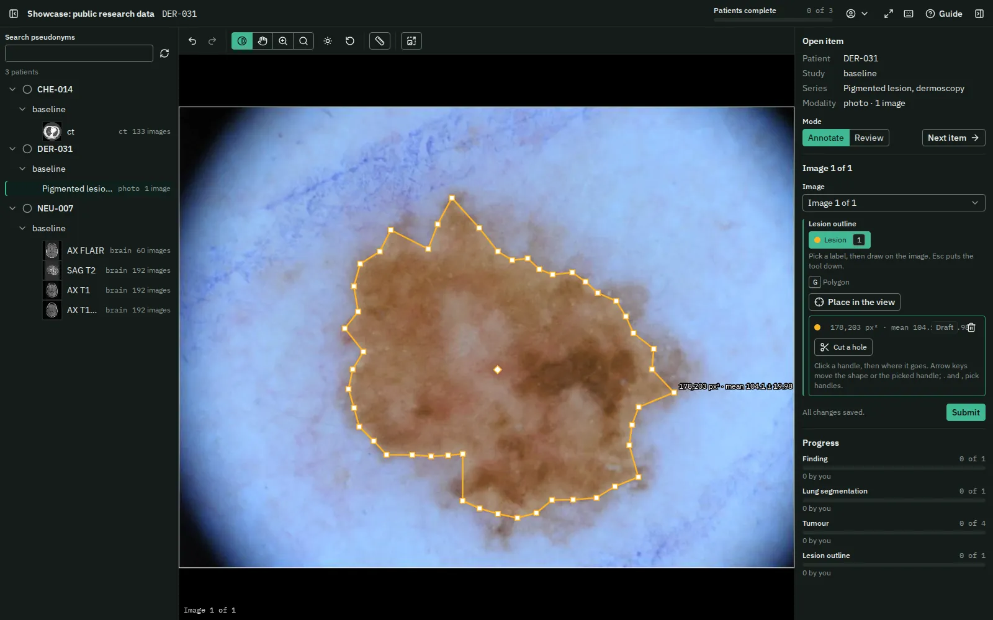Open the user account menu
This screenshot has width=993, height=620.
857,14
